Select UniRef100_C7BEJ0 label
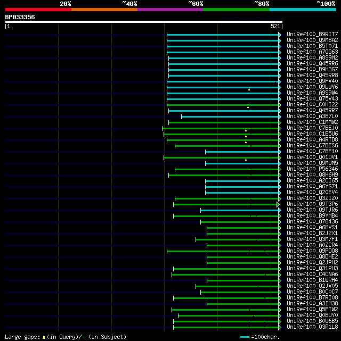Viewport: 341px width, 341px height. 312,128
